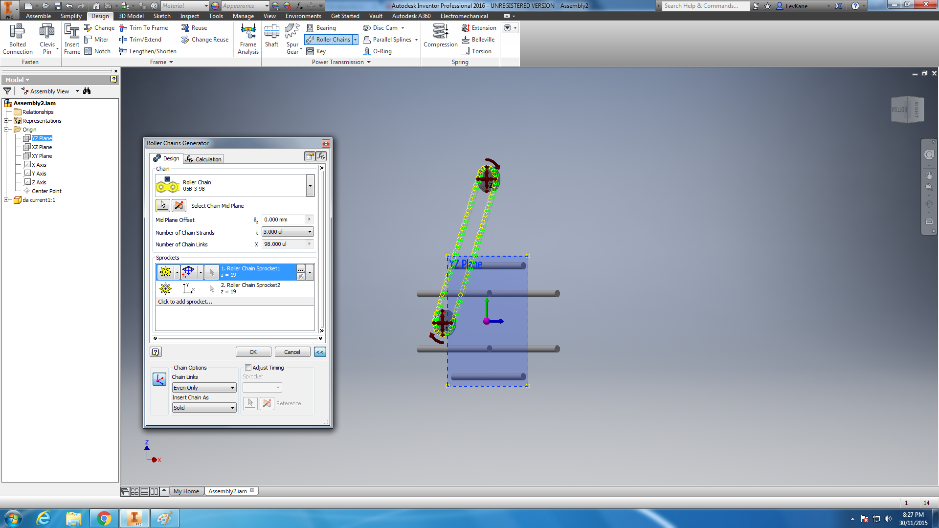This screenshot has width=939, height=528.
Task: Click the dialog help question mark icon
Action: [x=156, y=352]
